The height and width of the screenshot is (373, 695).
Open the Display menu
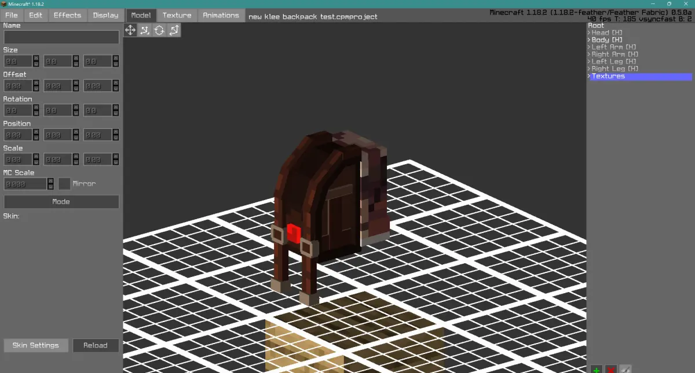(105, 15)
